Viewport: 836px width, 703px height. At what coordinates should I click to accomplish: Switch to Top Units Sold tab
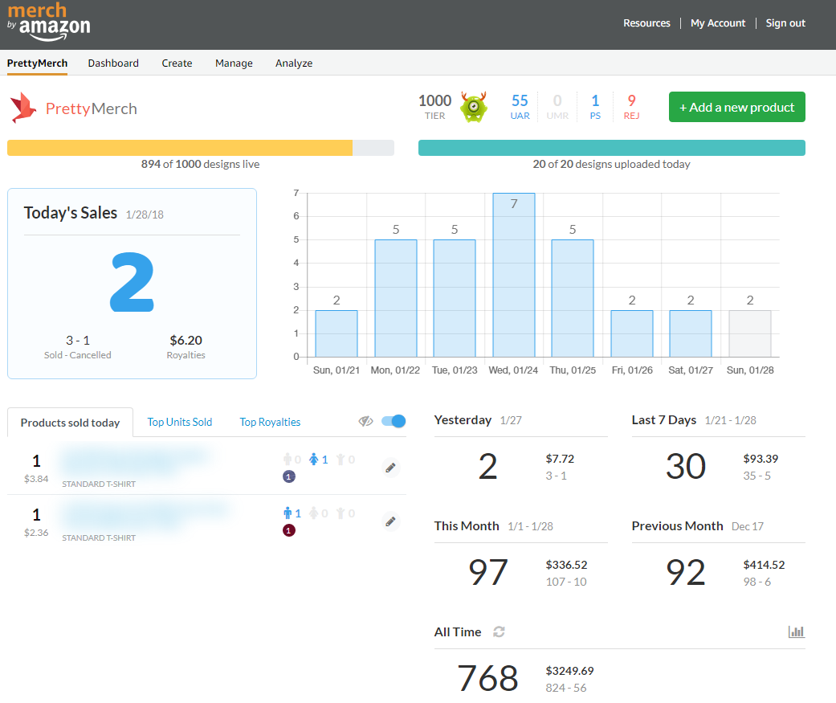click(180, 422)
